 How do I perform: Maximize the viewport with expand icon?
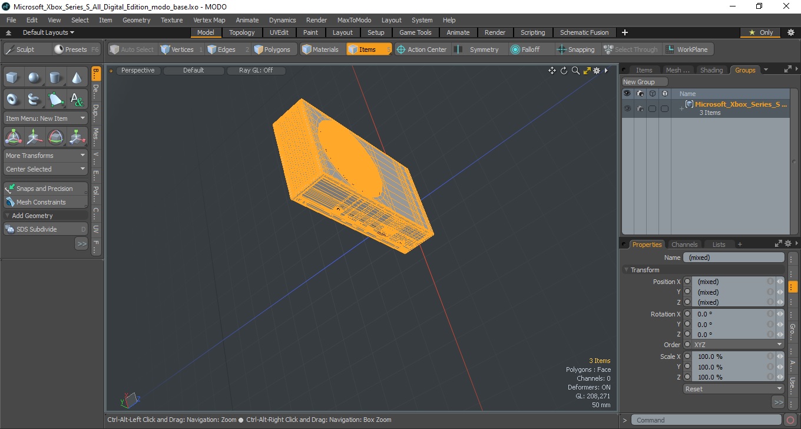coord(587,71)
